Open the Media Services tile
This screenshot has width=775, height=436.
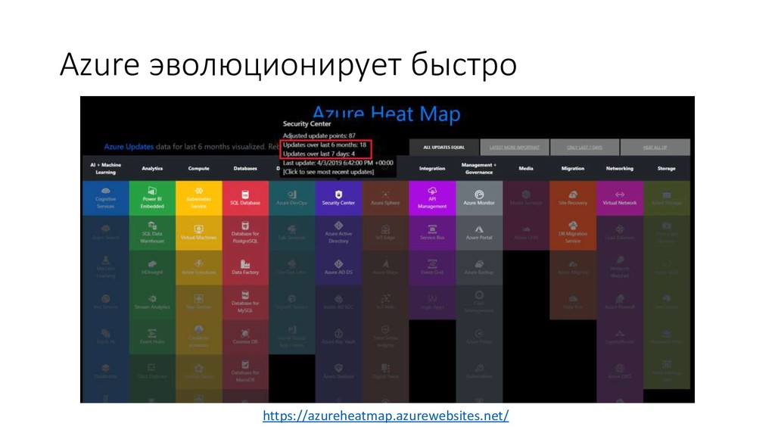(x=526, y=198)
